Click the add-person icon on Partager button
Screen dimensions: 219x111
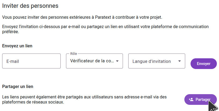click(191, 99)
